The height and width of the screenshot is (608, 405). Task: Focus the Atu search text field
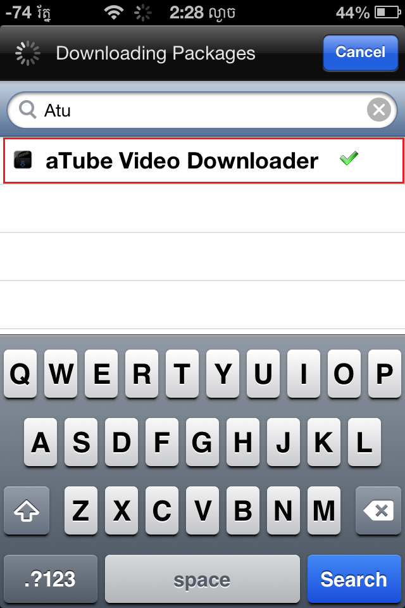pyautogui.click(x=202, y=110)
